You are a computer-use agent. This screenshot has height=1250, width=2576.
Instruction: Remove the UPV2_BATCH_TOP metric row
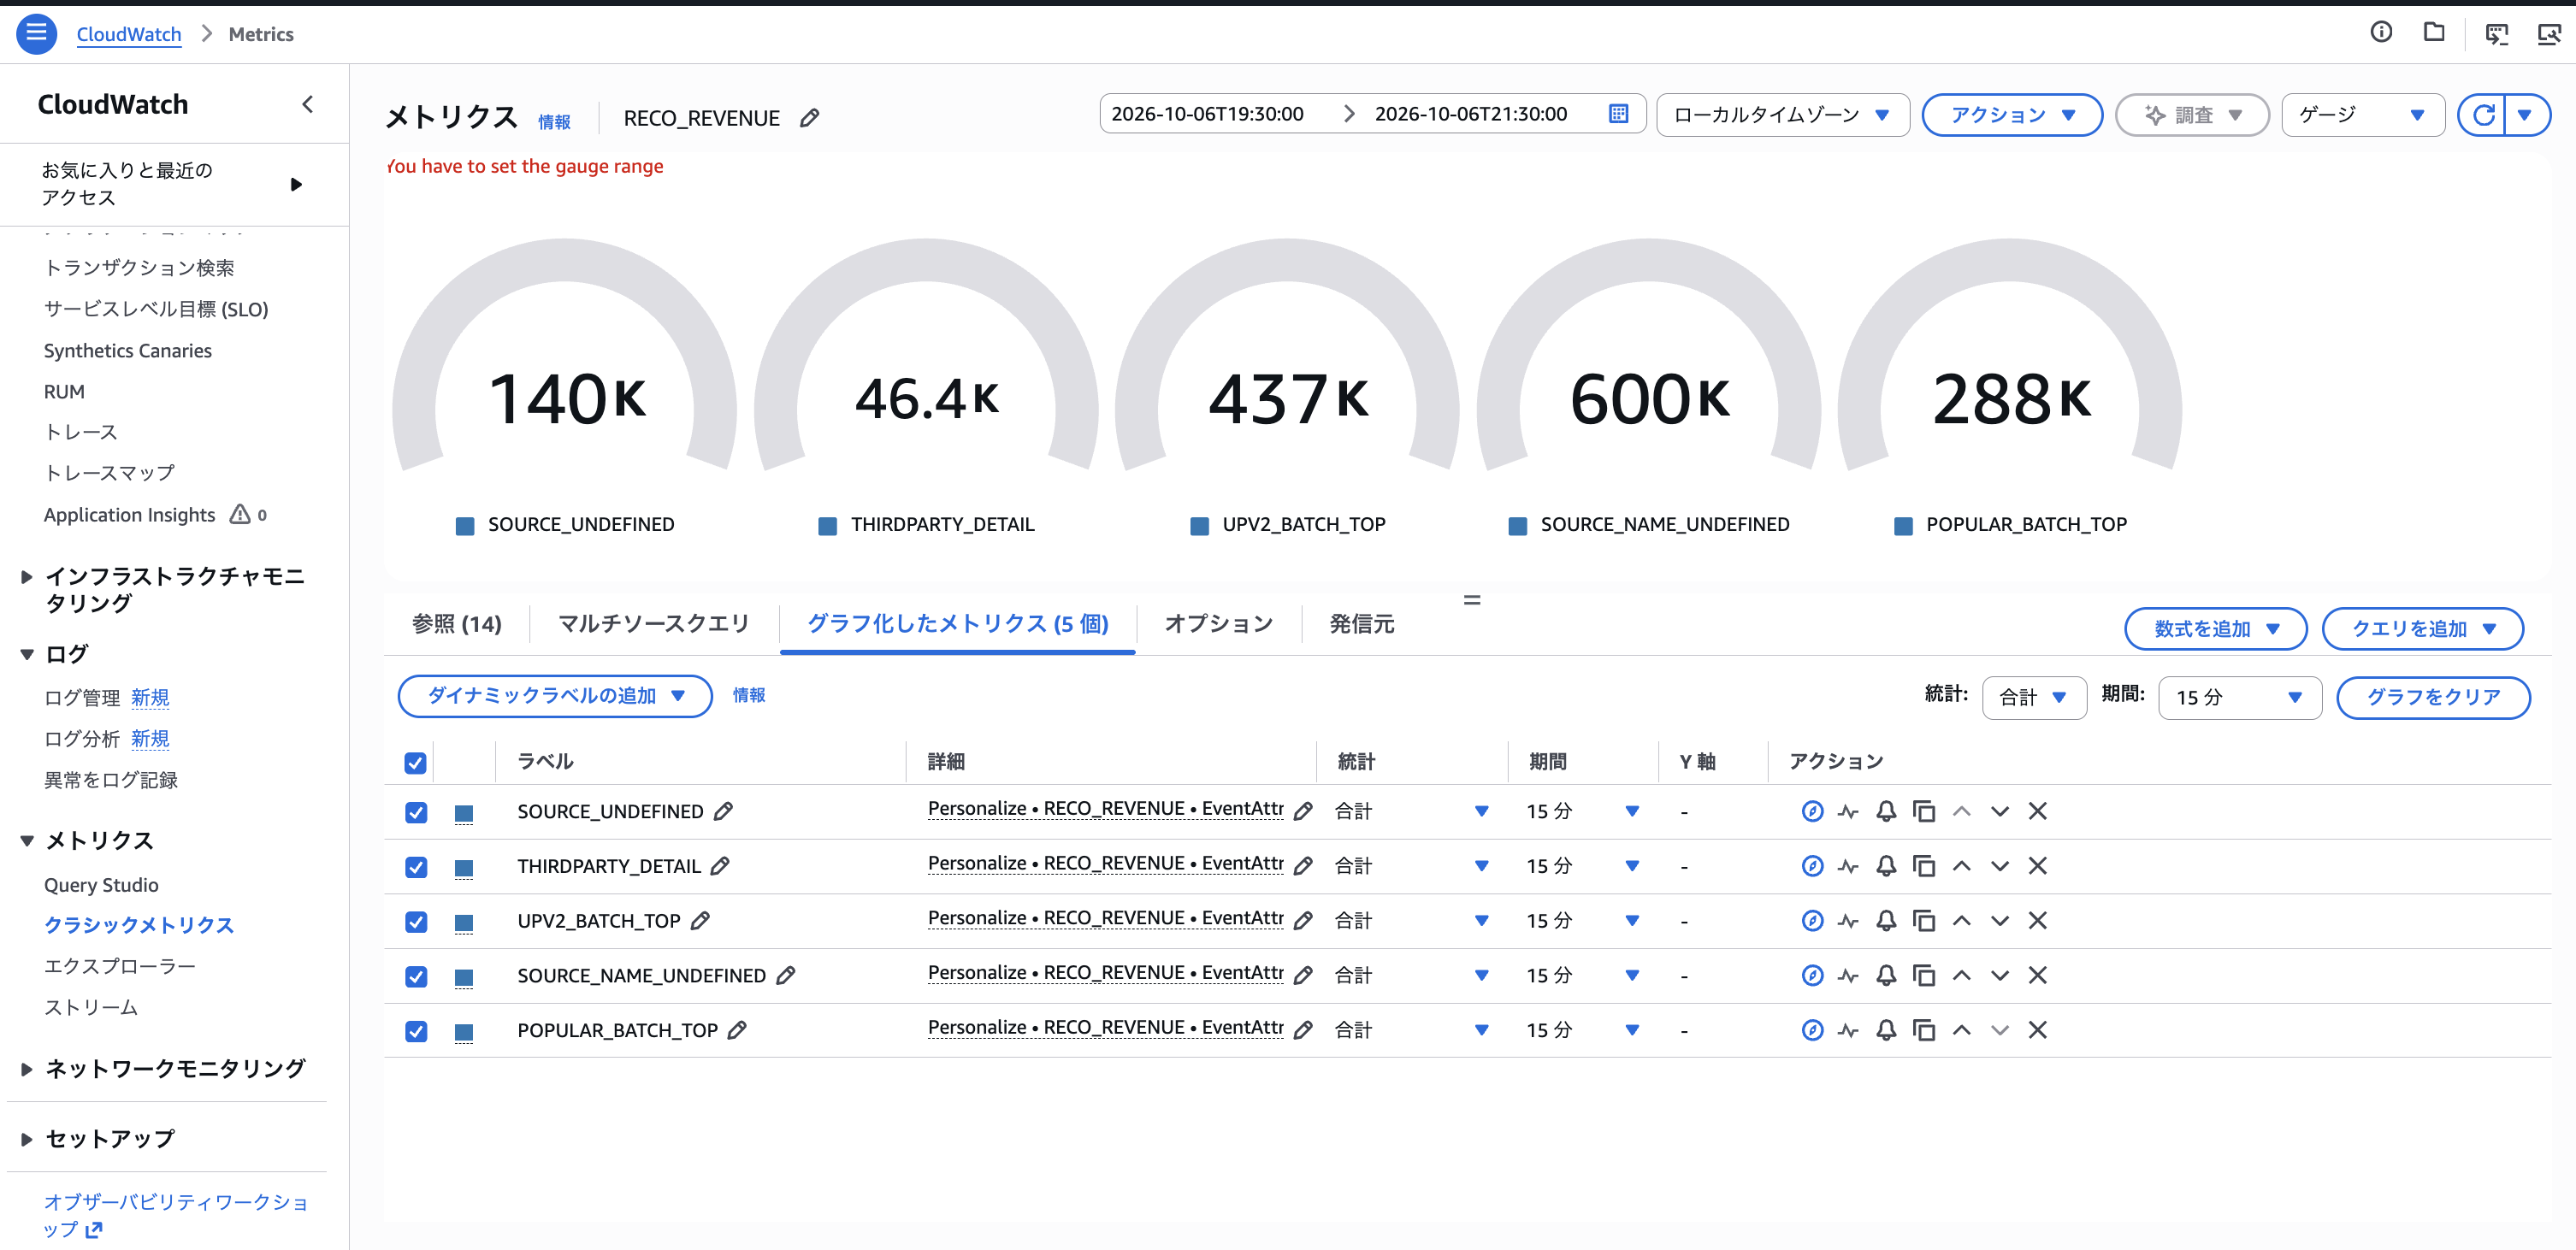click(x=2037, y=920)
